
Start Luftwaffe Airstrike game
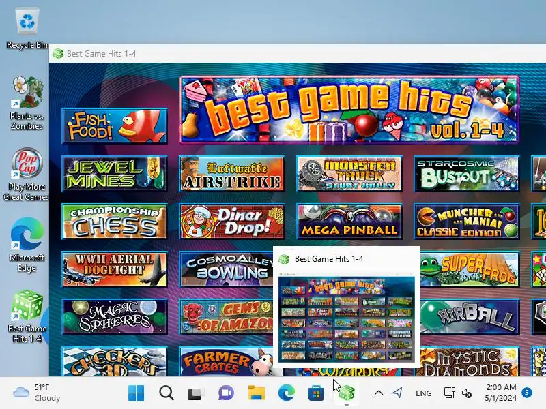coord(232,174)
